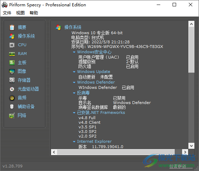Click the network card icon for 网络
This screenshot has width=199, height=171.
(12, 116)
